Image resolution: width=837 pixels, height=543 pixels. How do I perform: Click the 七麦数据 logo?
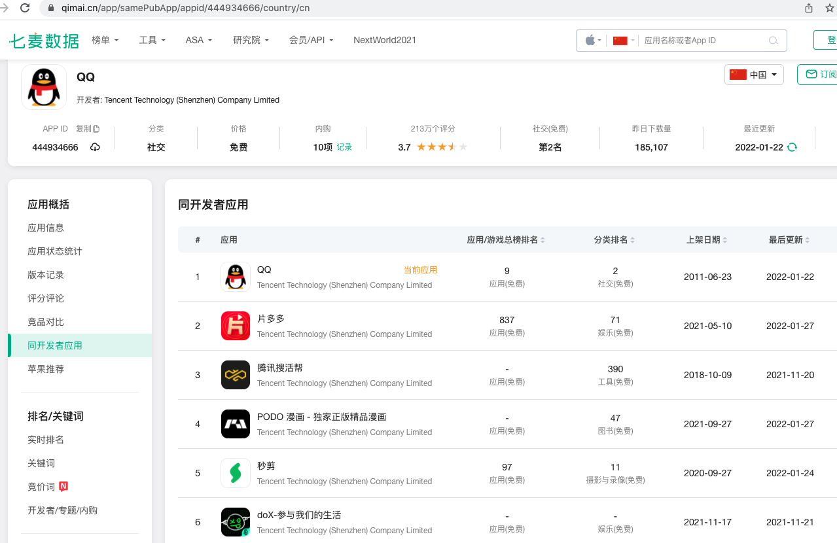coord(44,40)
